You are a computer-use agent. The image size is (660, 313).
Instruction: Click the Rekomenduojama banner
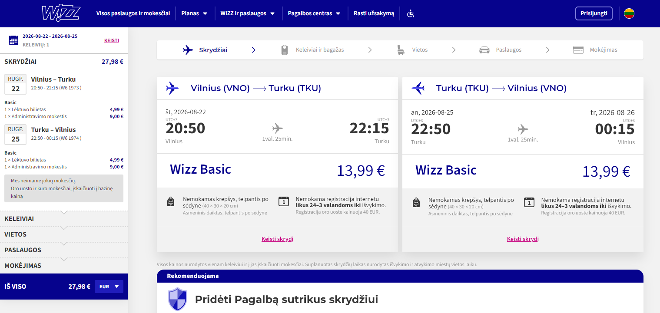pos(400,276)
